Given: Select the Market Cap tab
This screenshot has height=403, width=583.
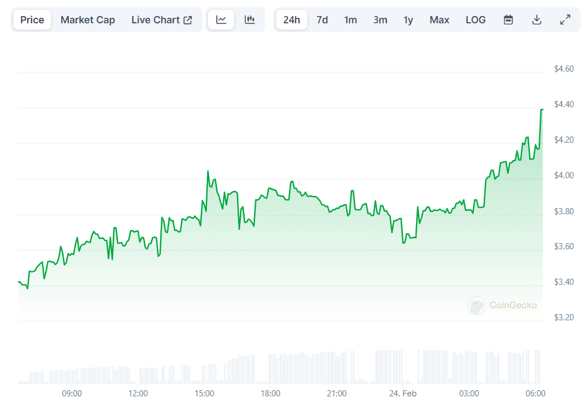Looking at the screenshot, I should [x=88, y=20].
